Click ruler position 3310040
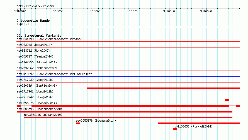Image resolution: width=248 pixels, height=140 pixels. 20,11
